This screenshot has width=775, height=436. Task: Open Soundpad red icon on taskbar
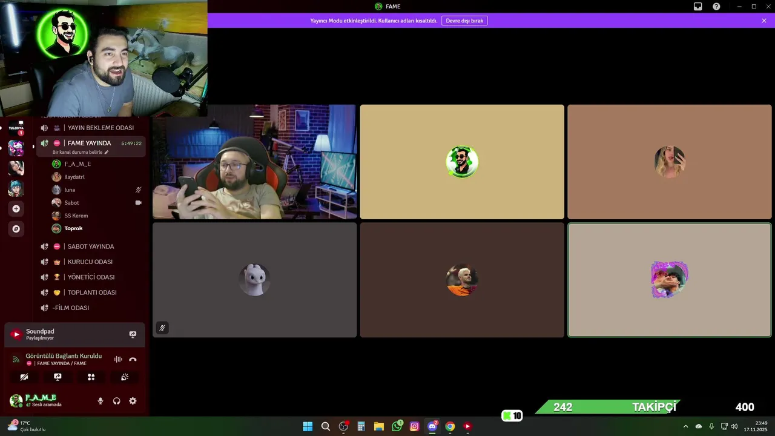(x=467, y=426)
